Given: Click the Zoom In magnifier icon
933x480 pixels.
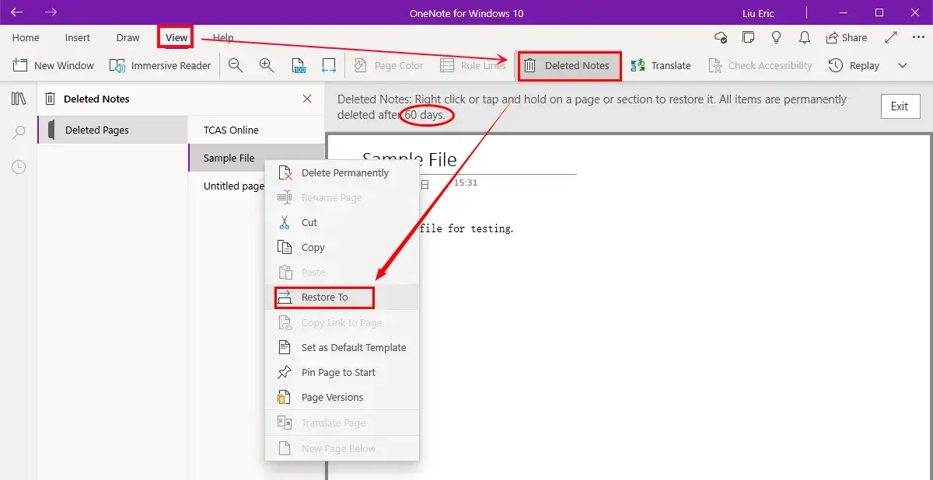Looking at the screenshot, I should point(267,66).
